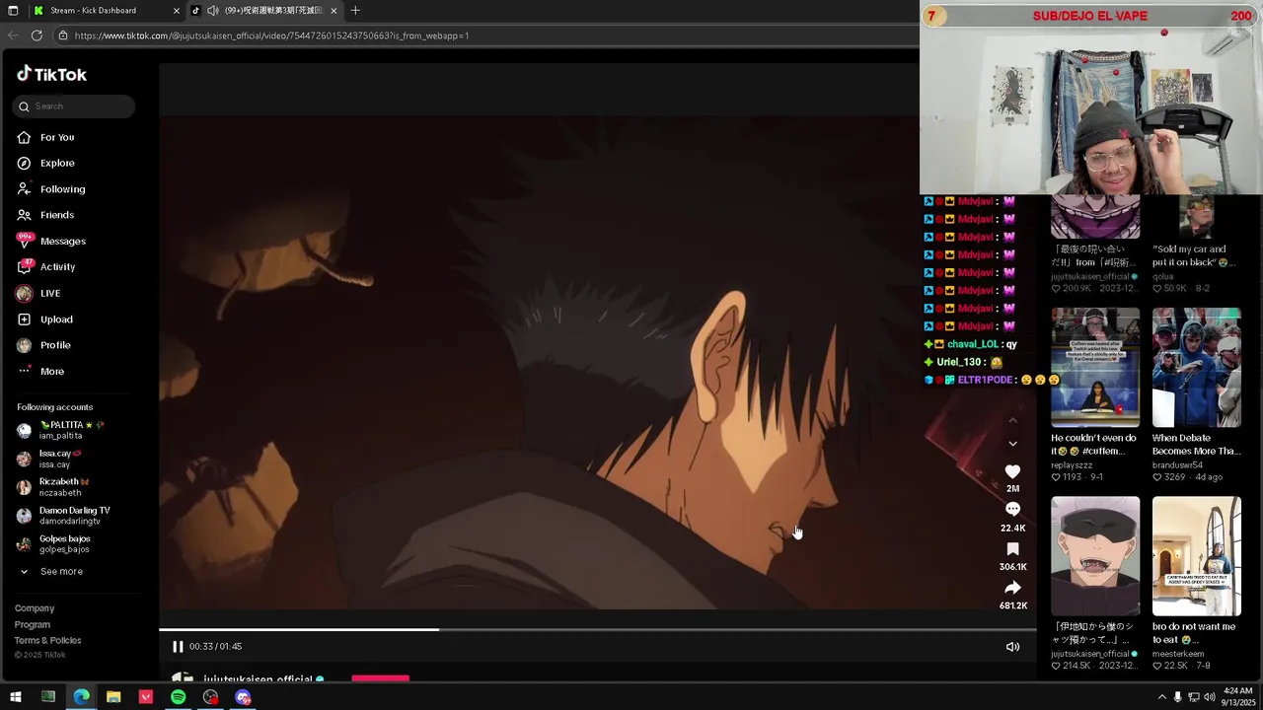Viewport: 1263px width, 710px height.
Task: Open 'When Debate Becomes More' thumbnail
Action: 1197,367
